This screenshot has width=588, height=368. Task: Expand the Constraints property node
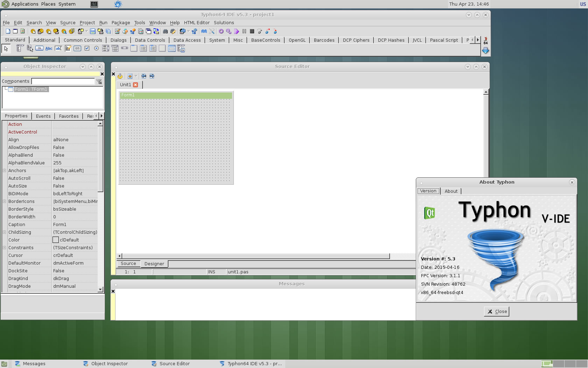(x=5, y=248)
